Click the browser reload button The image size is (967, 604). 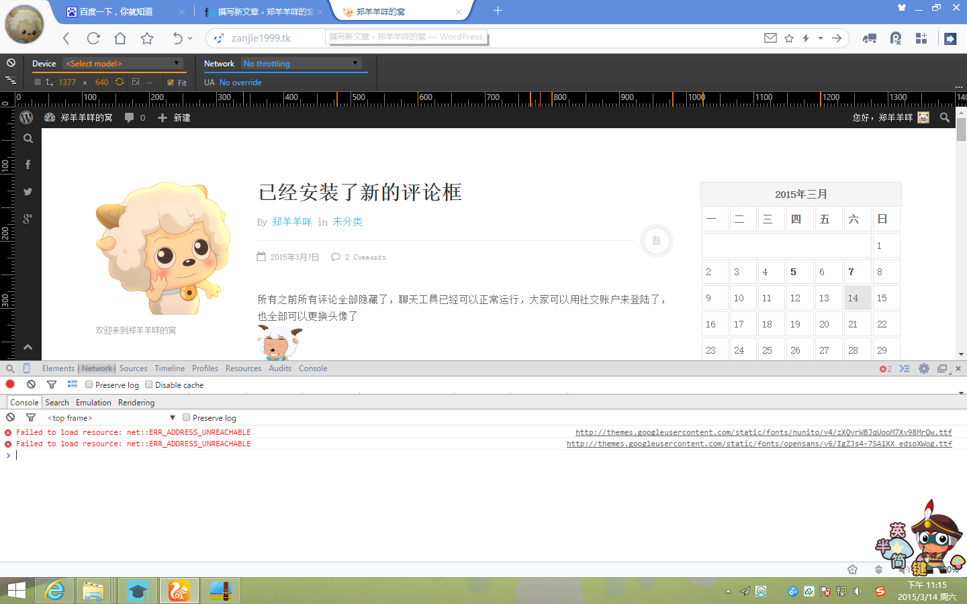[93, 38]
